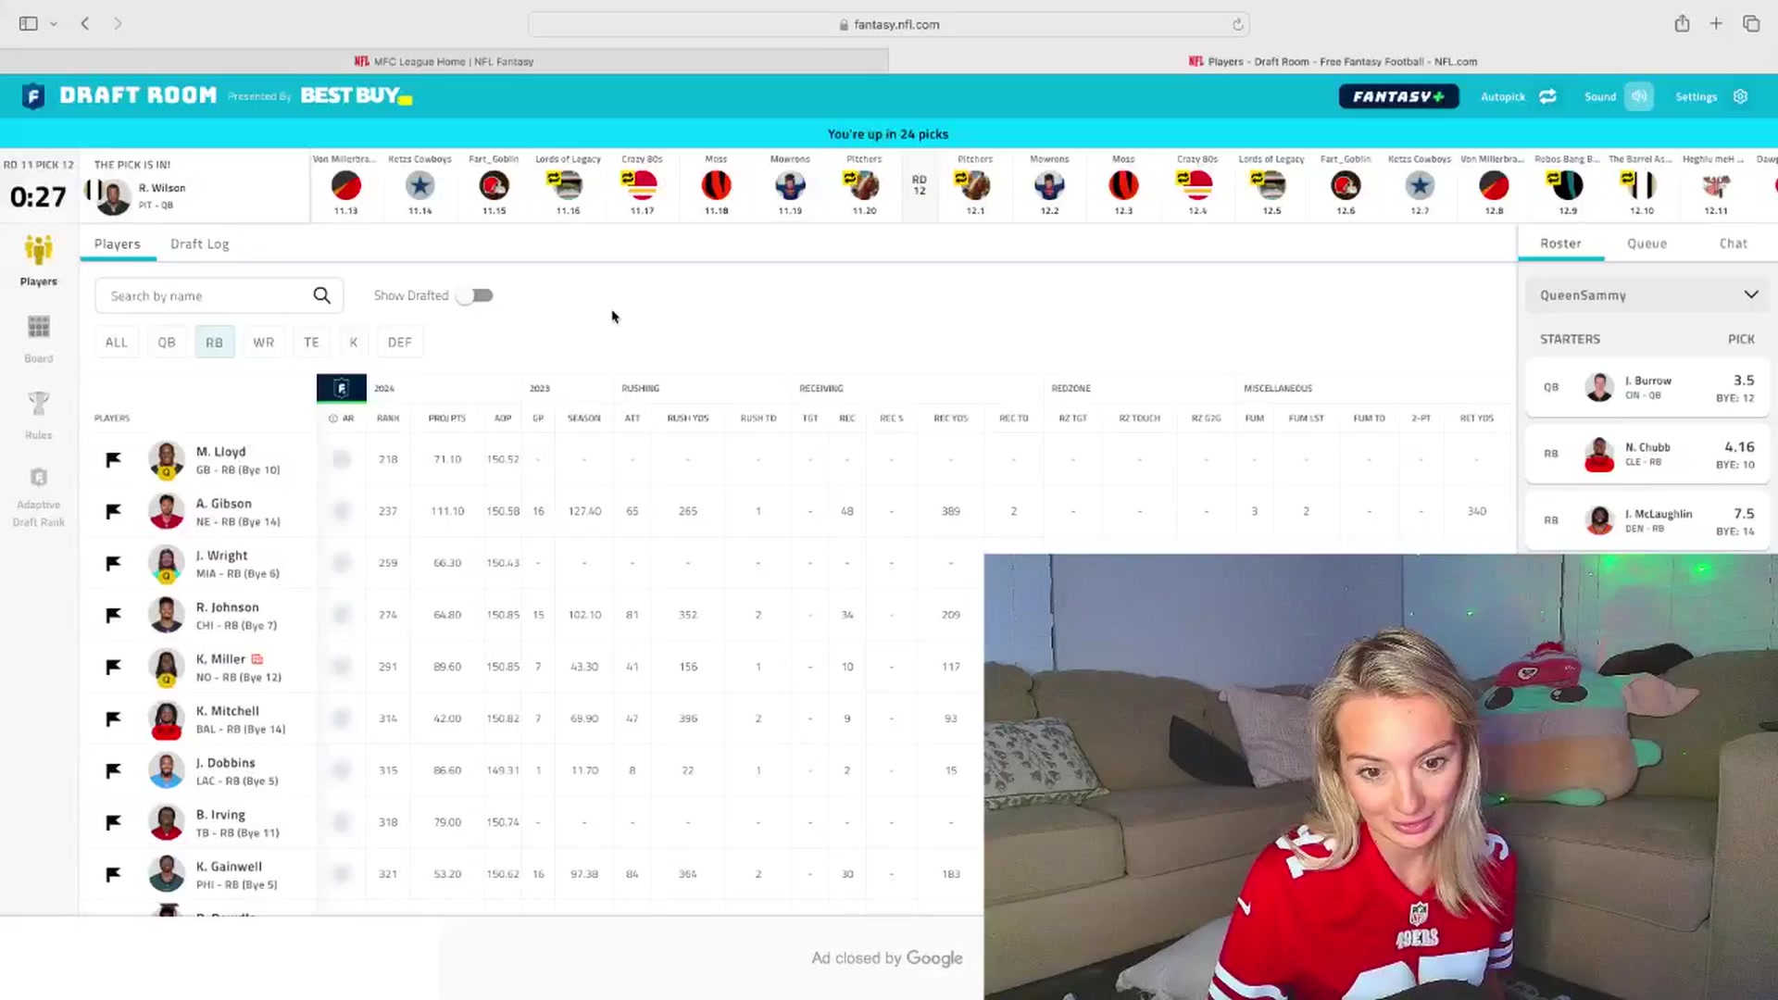Flag J. Dobbins for queue
The width and height of the screenshot is (1778, 1000).
113,770
